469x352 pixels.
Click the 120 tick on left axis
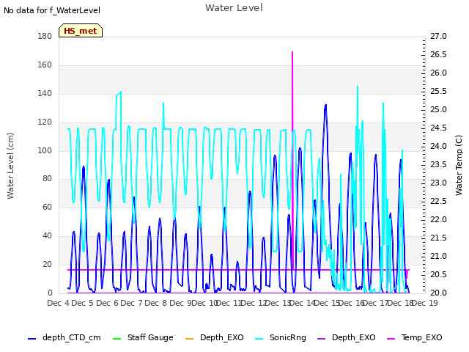[45, 122]
